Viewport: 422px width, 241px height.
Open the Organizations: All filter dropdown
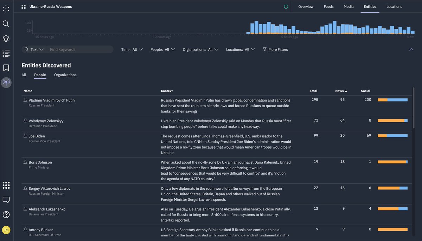200,50
